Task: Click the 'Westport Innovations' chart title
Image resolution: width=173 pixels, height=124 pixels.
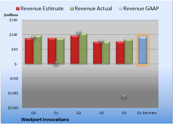Action: click(x=45, y=120)
